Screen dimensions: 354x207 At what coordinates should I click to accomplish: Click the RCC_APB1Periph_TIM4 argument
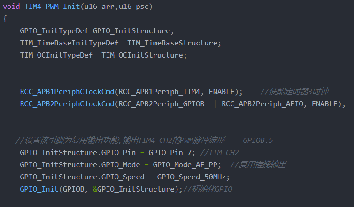coord(160,91)
